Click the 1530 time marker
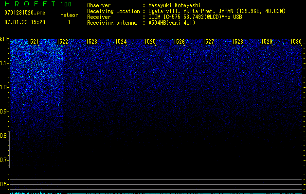306x194 pixels. coord(296,42)
